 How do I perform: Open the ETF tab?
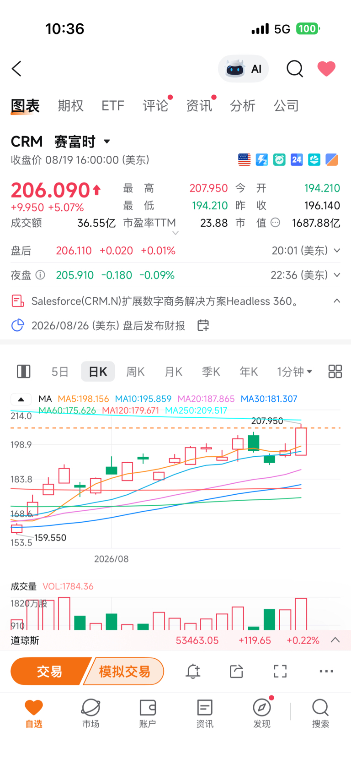pos(113,106)
